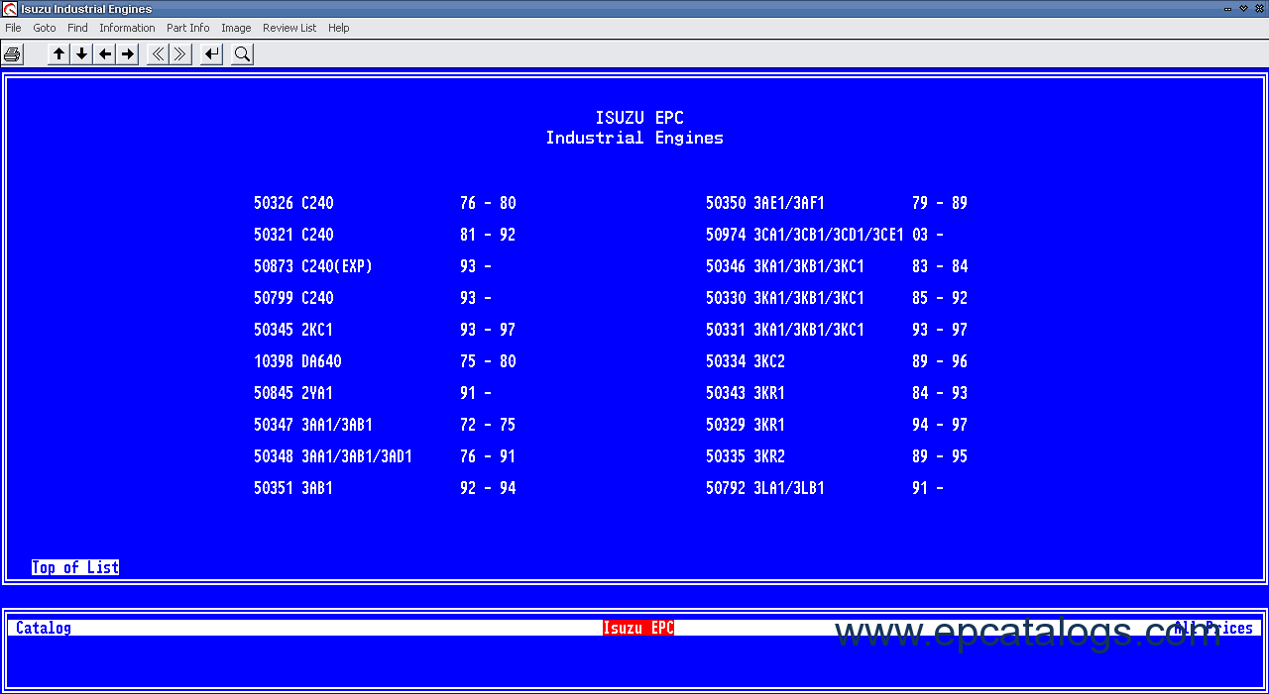This screenshot has width=1269, height=694.
Task: Click the magnifying glass search icon
Action: tap(242, 54)
